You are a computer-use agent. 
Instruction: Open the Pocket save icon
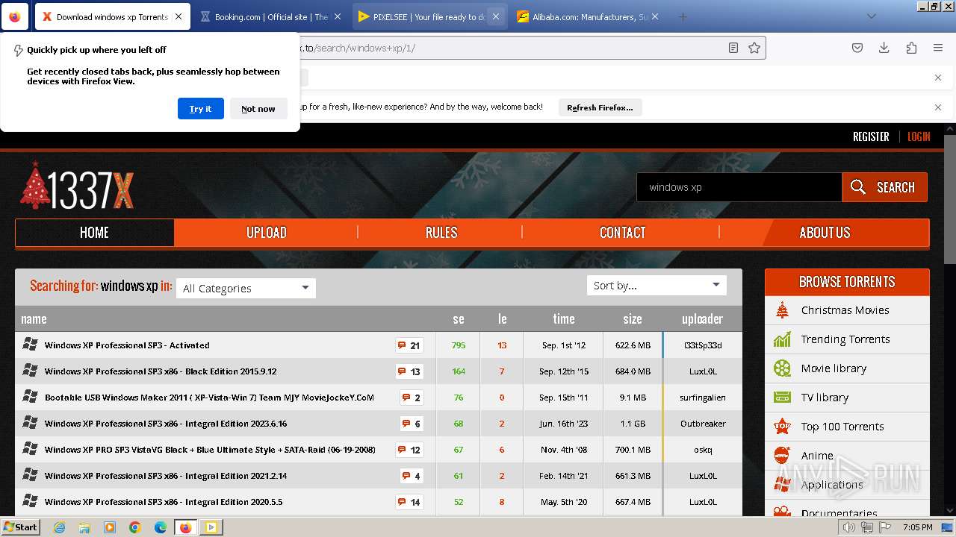[x=857, y=48]
